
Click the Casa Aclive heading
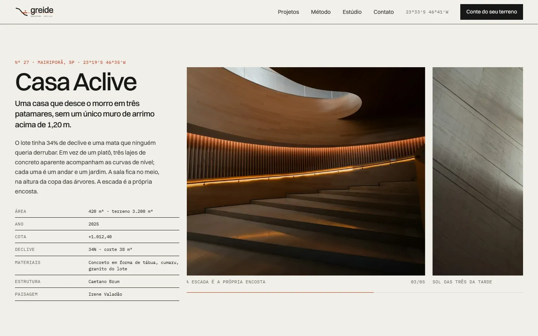click(x=76, y=82)
